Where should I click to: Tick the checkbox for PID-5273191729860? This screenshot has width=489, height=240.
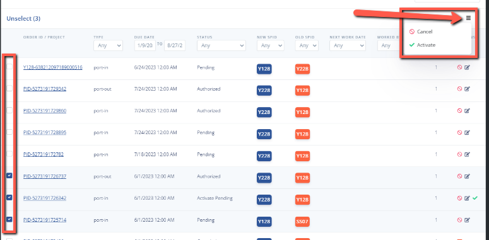[9, 110]
